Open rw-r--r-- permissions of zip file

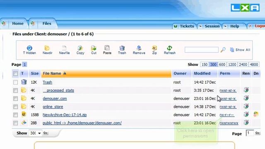point(227,115)
